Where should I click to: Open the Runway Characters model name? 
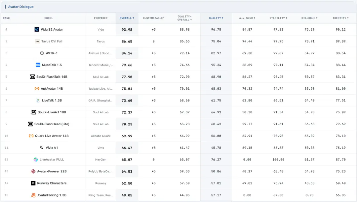point(52,183)
